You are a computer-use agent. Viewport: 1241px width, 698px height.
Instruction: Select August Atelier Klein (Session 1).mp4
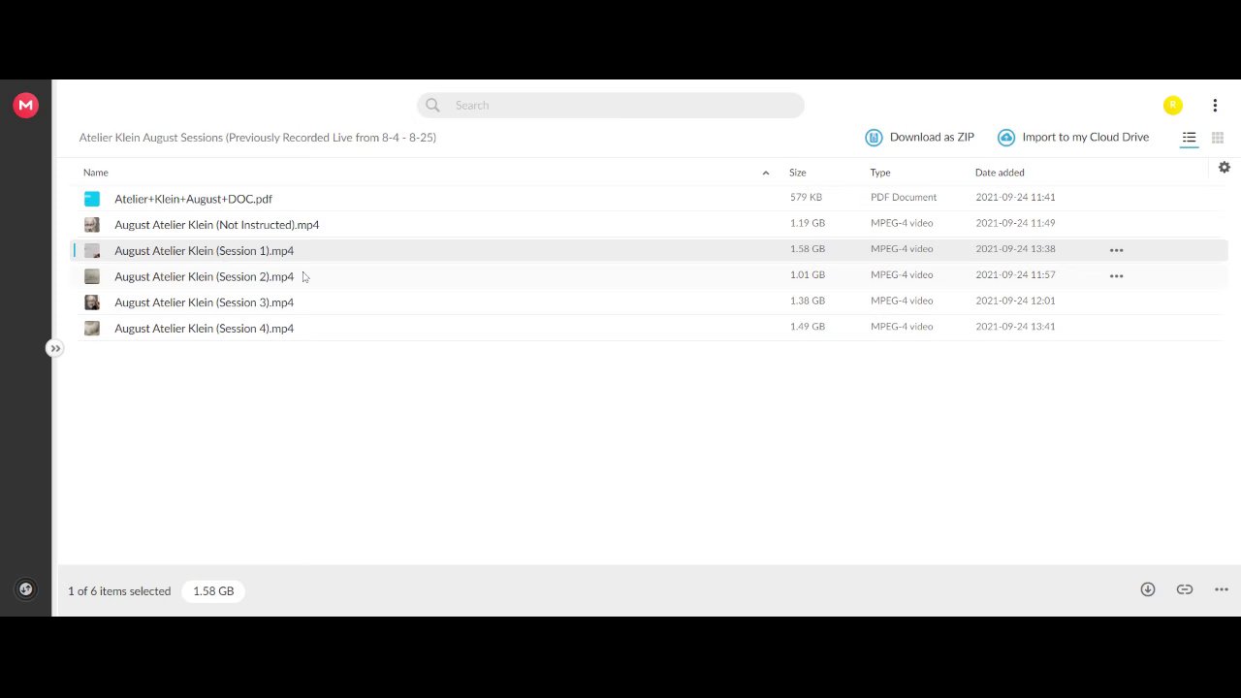pos(204,250)
